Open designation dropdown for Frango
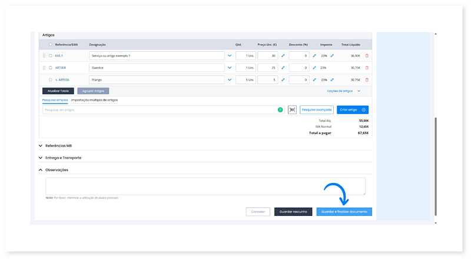Viewport: 471px width, 260px height. point(230,80)
